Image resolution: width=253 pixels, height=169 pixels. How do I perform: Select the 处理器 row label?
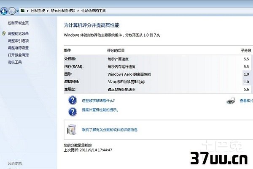tap(70, 59)
